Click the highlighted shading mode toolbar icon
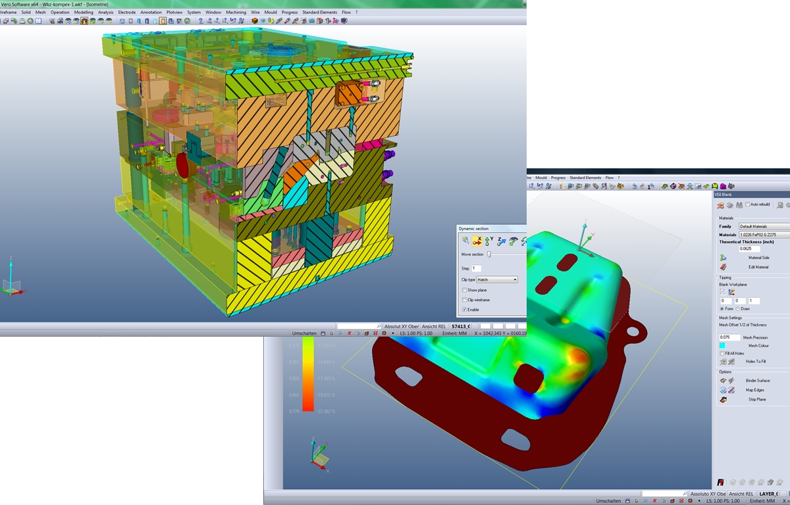Screen dimensions: 790x505 [x=84, y=20]
